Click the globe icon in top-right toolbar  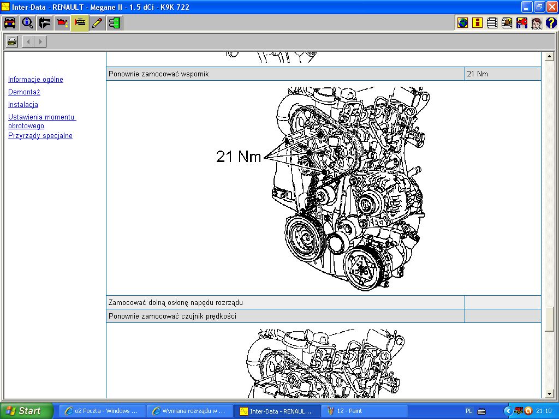(x=463, y=23)
